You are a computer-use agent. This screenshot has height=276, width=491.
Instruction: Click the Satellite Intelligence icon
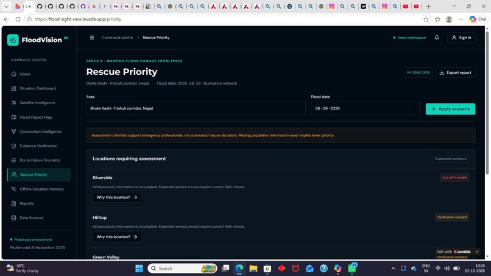[x=14, y=103]
